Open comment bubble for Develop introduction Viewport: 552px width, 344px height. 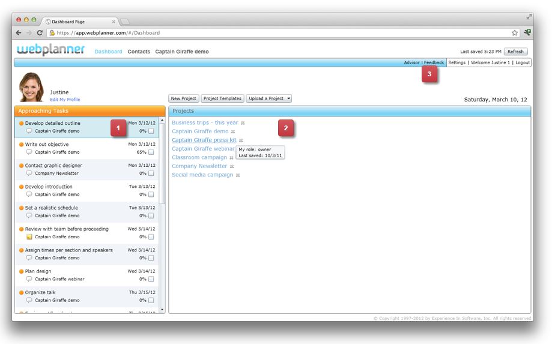29,194
